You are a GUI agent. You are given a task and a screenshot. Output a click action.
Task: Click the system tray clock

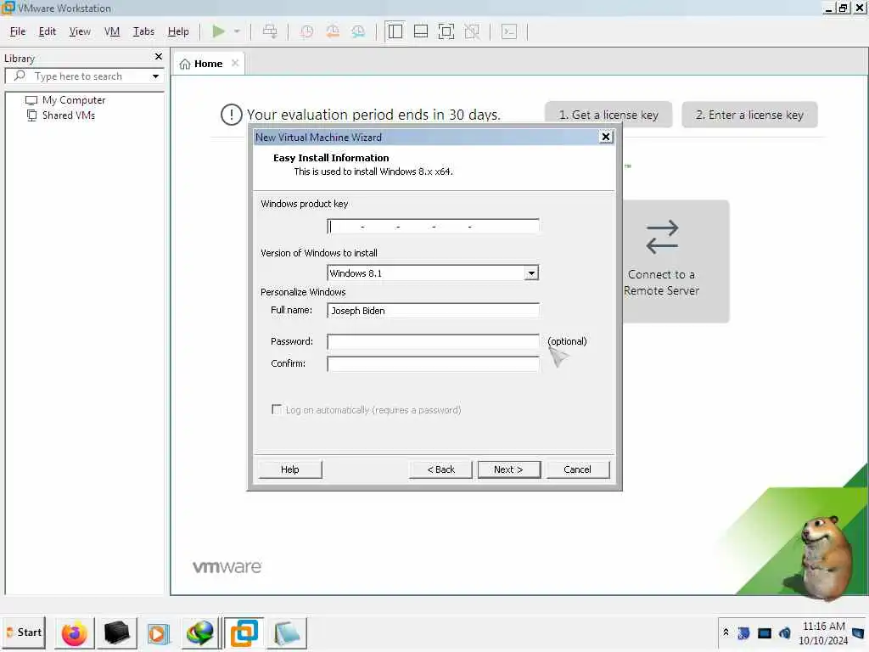click(x=823, y=633)
